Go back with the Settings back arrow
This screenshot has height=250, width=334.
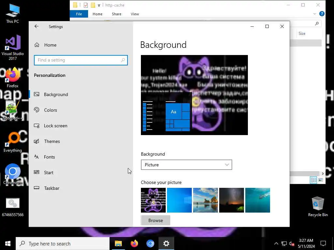tap(37, 26)
